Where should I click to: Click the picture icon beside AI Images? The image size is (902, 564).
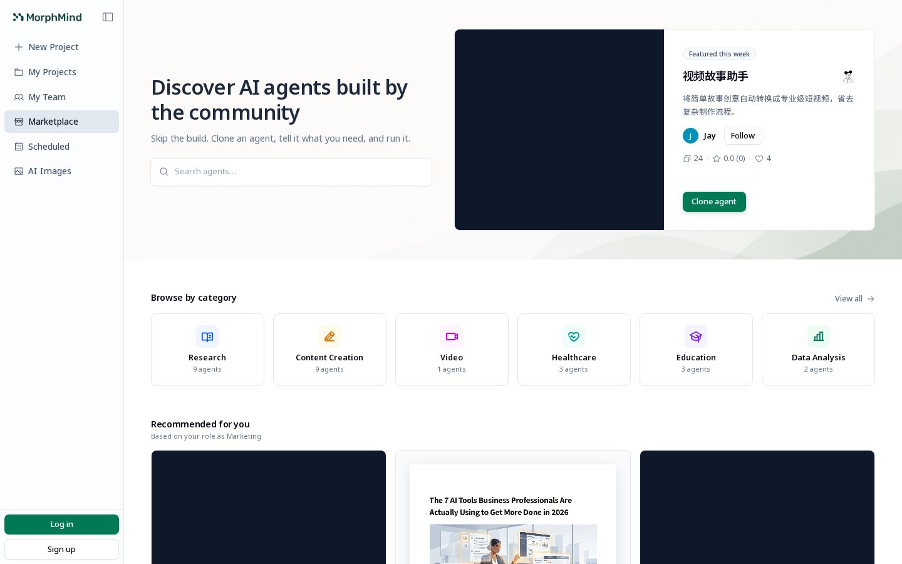pos(19,171)
